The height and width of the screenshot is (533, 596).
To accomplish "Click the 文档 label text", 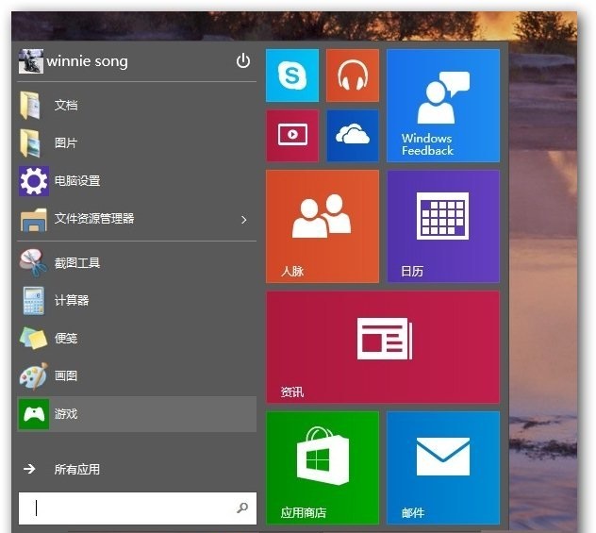I will [x=66, y=106].
